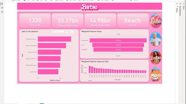The height and width of the screenshot is (104, 186).
Task: Click the new funnel stage bar
Action: pos(118,45)
